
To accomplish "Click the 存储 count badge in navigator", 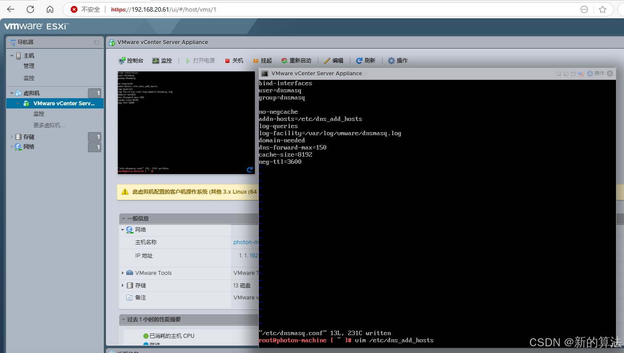I will (95, 137).
